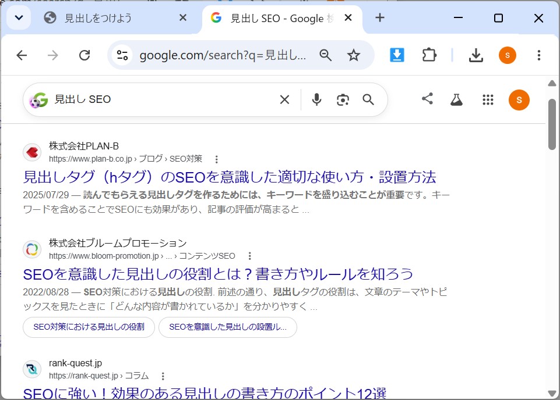View site information icon in address bar
The width and height of the screenshot is (560, 400).
[122, 55]
